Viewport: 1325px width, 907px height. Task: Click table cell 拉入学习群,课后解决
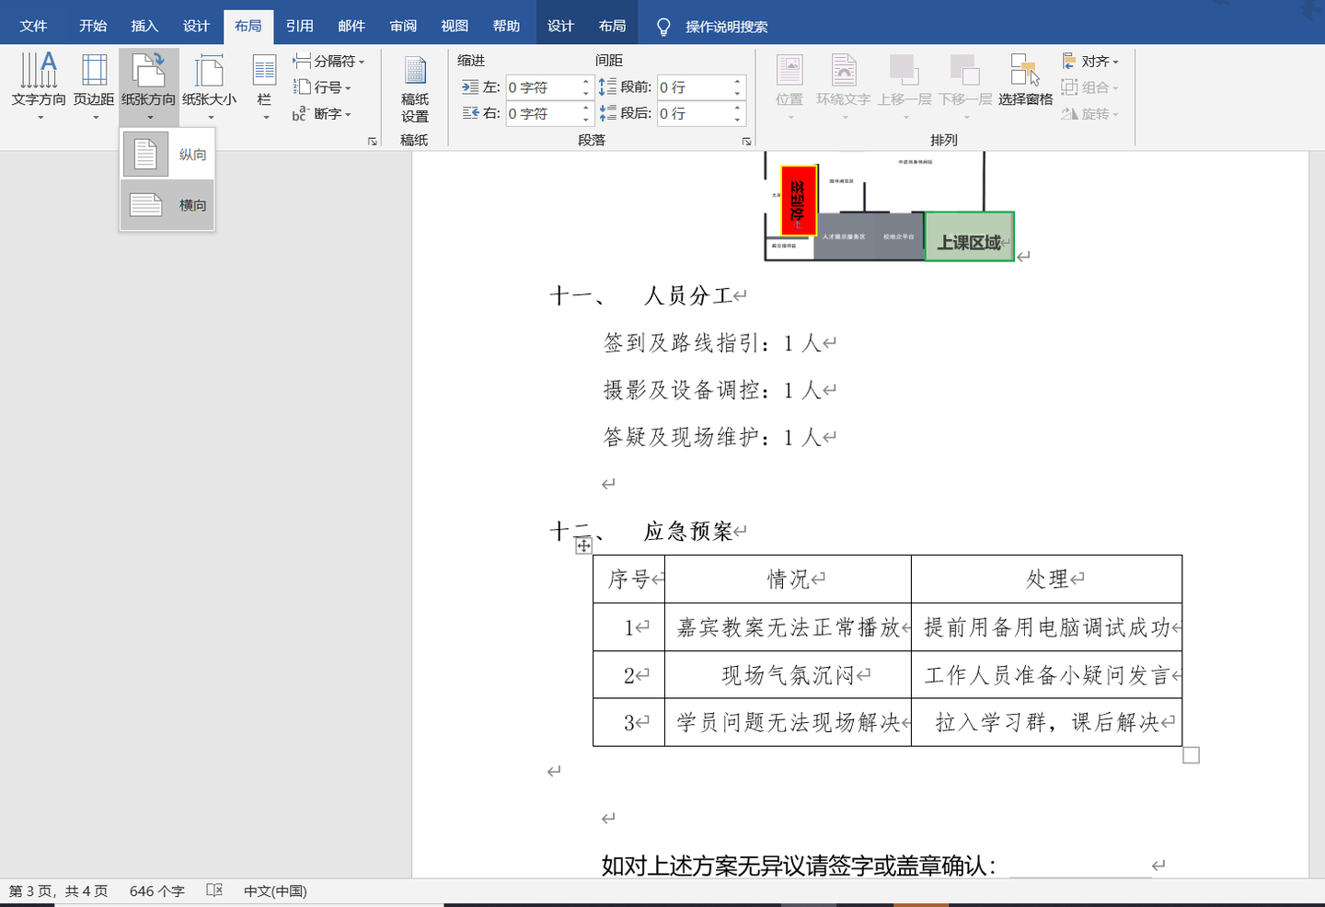[x=1046, y=722]
